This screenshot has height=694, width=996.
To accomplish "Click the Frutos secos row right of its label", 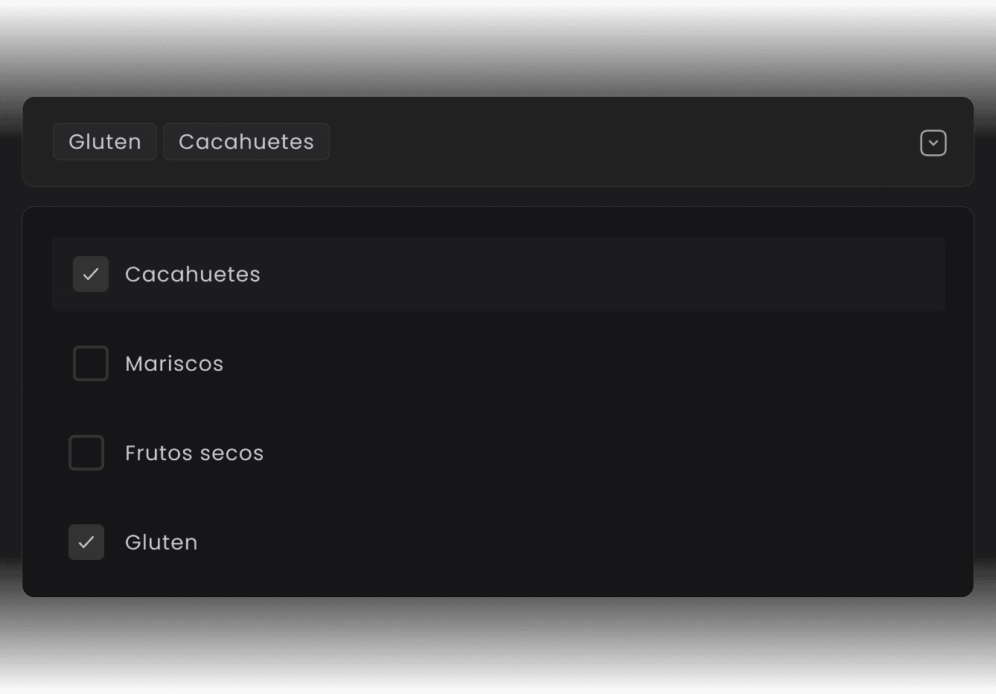I will (596, 453).
